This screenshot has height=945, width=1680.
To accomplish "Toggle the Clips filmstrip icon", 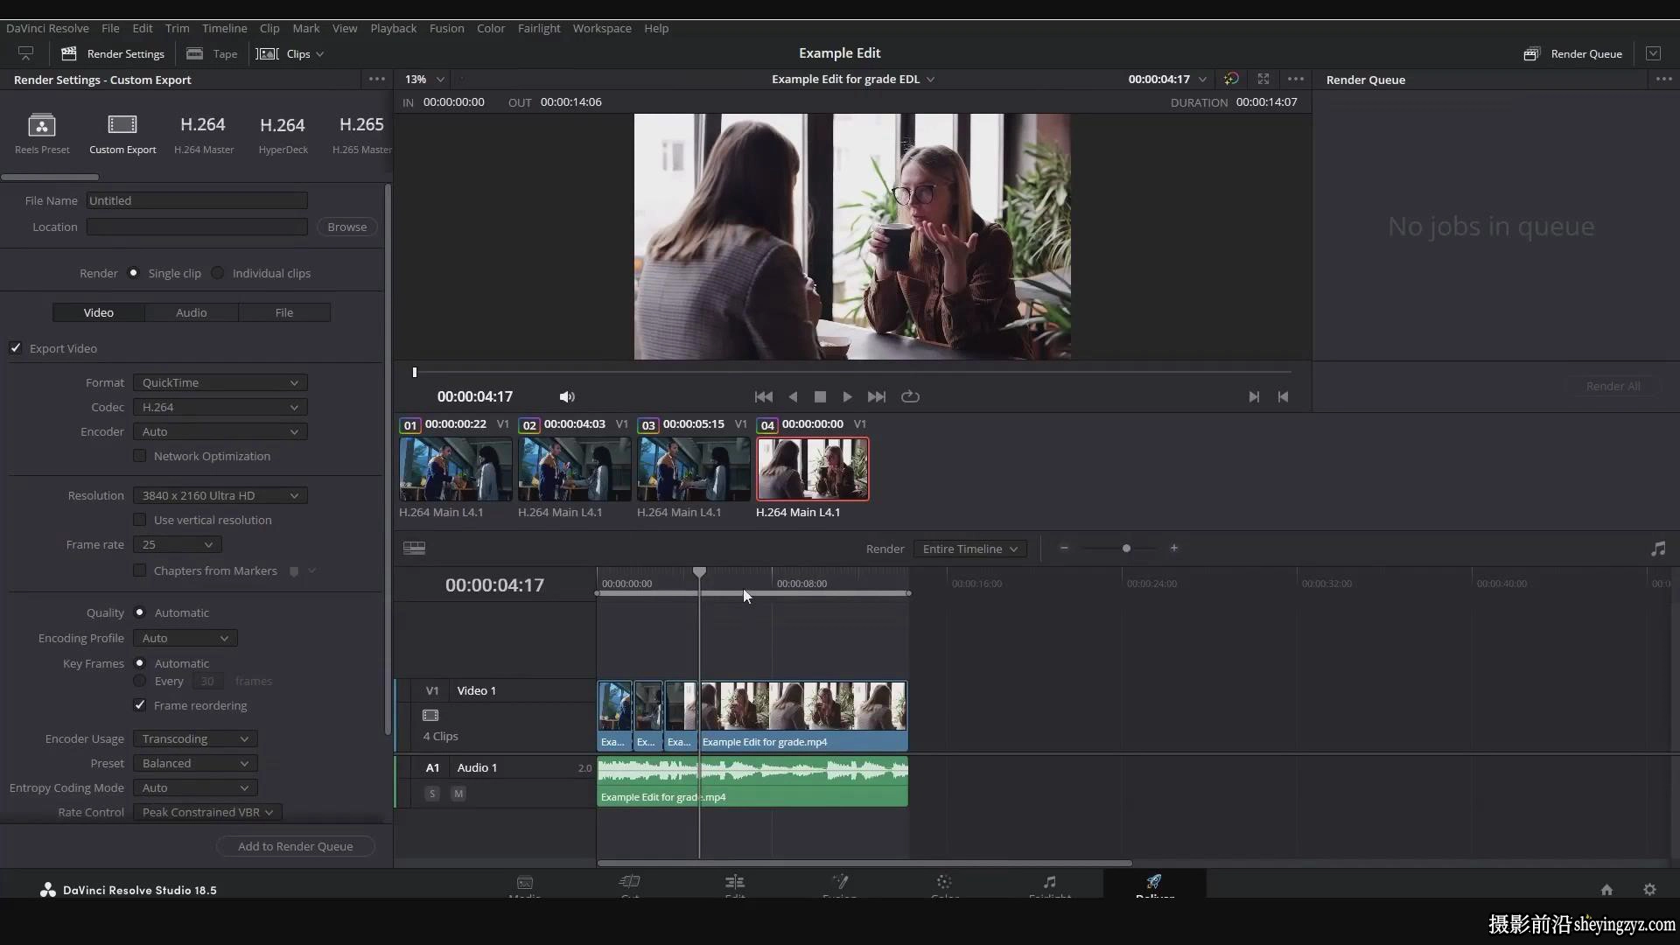I will point(267,53).
